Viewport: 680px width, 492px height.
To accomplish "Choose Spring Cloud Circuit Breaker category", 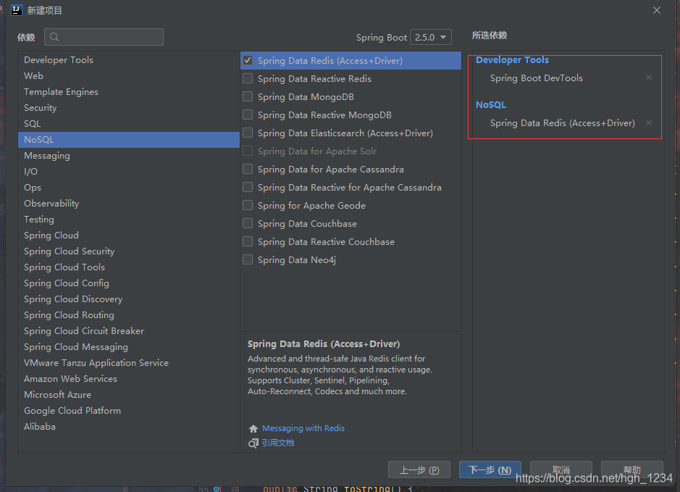I will pyautogui.click(x=129, y=331).
